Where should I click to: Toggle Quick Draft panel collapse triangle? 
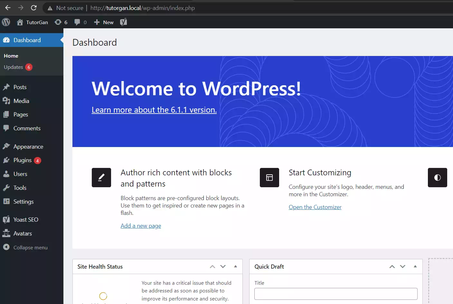415,266
